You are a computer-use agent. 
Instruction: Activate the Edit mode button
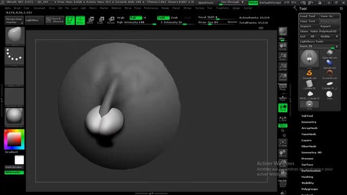[x=70, y=21]
